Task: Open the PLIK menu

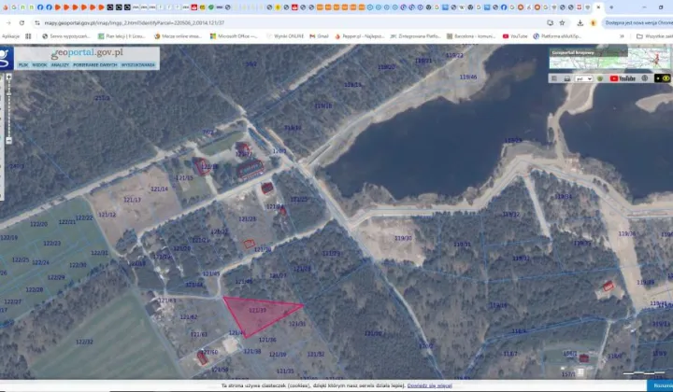Action: click(23, 65)
